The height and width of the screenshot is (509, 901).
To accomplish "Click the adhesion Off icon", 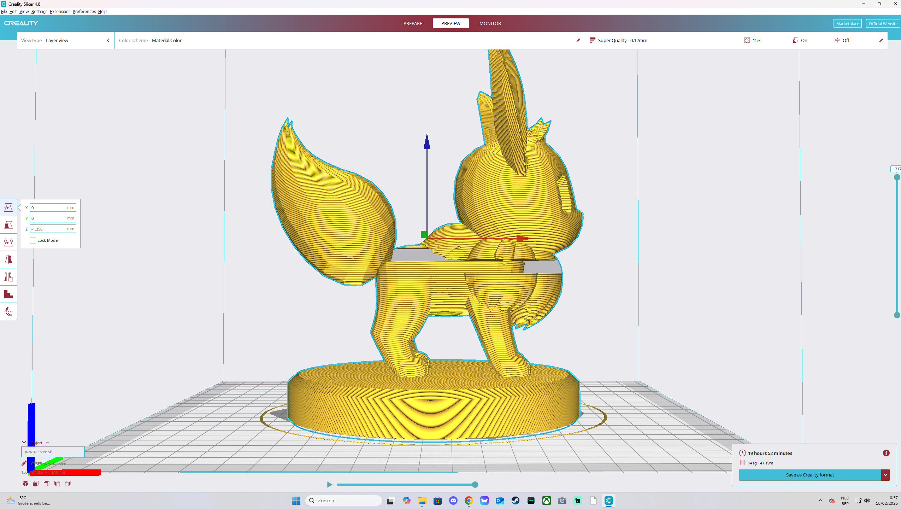I will [837, 40].
